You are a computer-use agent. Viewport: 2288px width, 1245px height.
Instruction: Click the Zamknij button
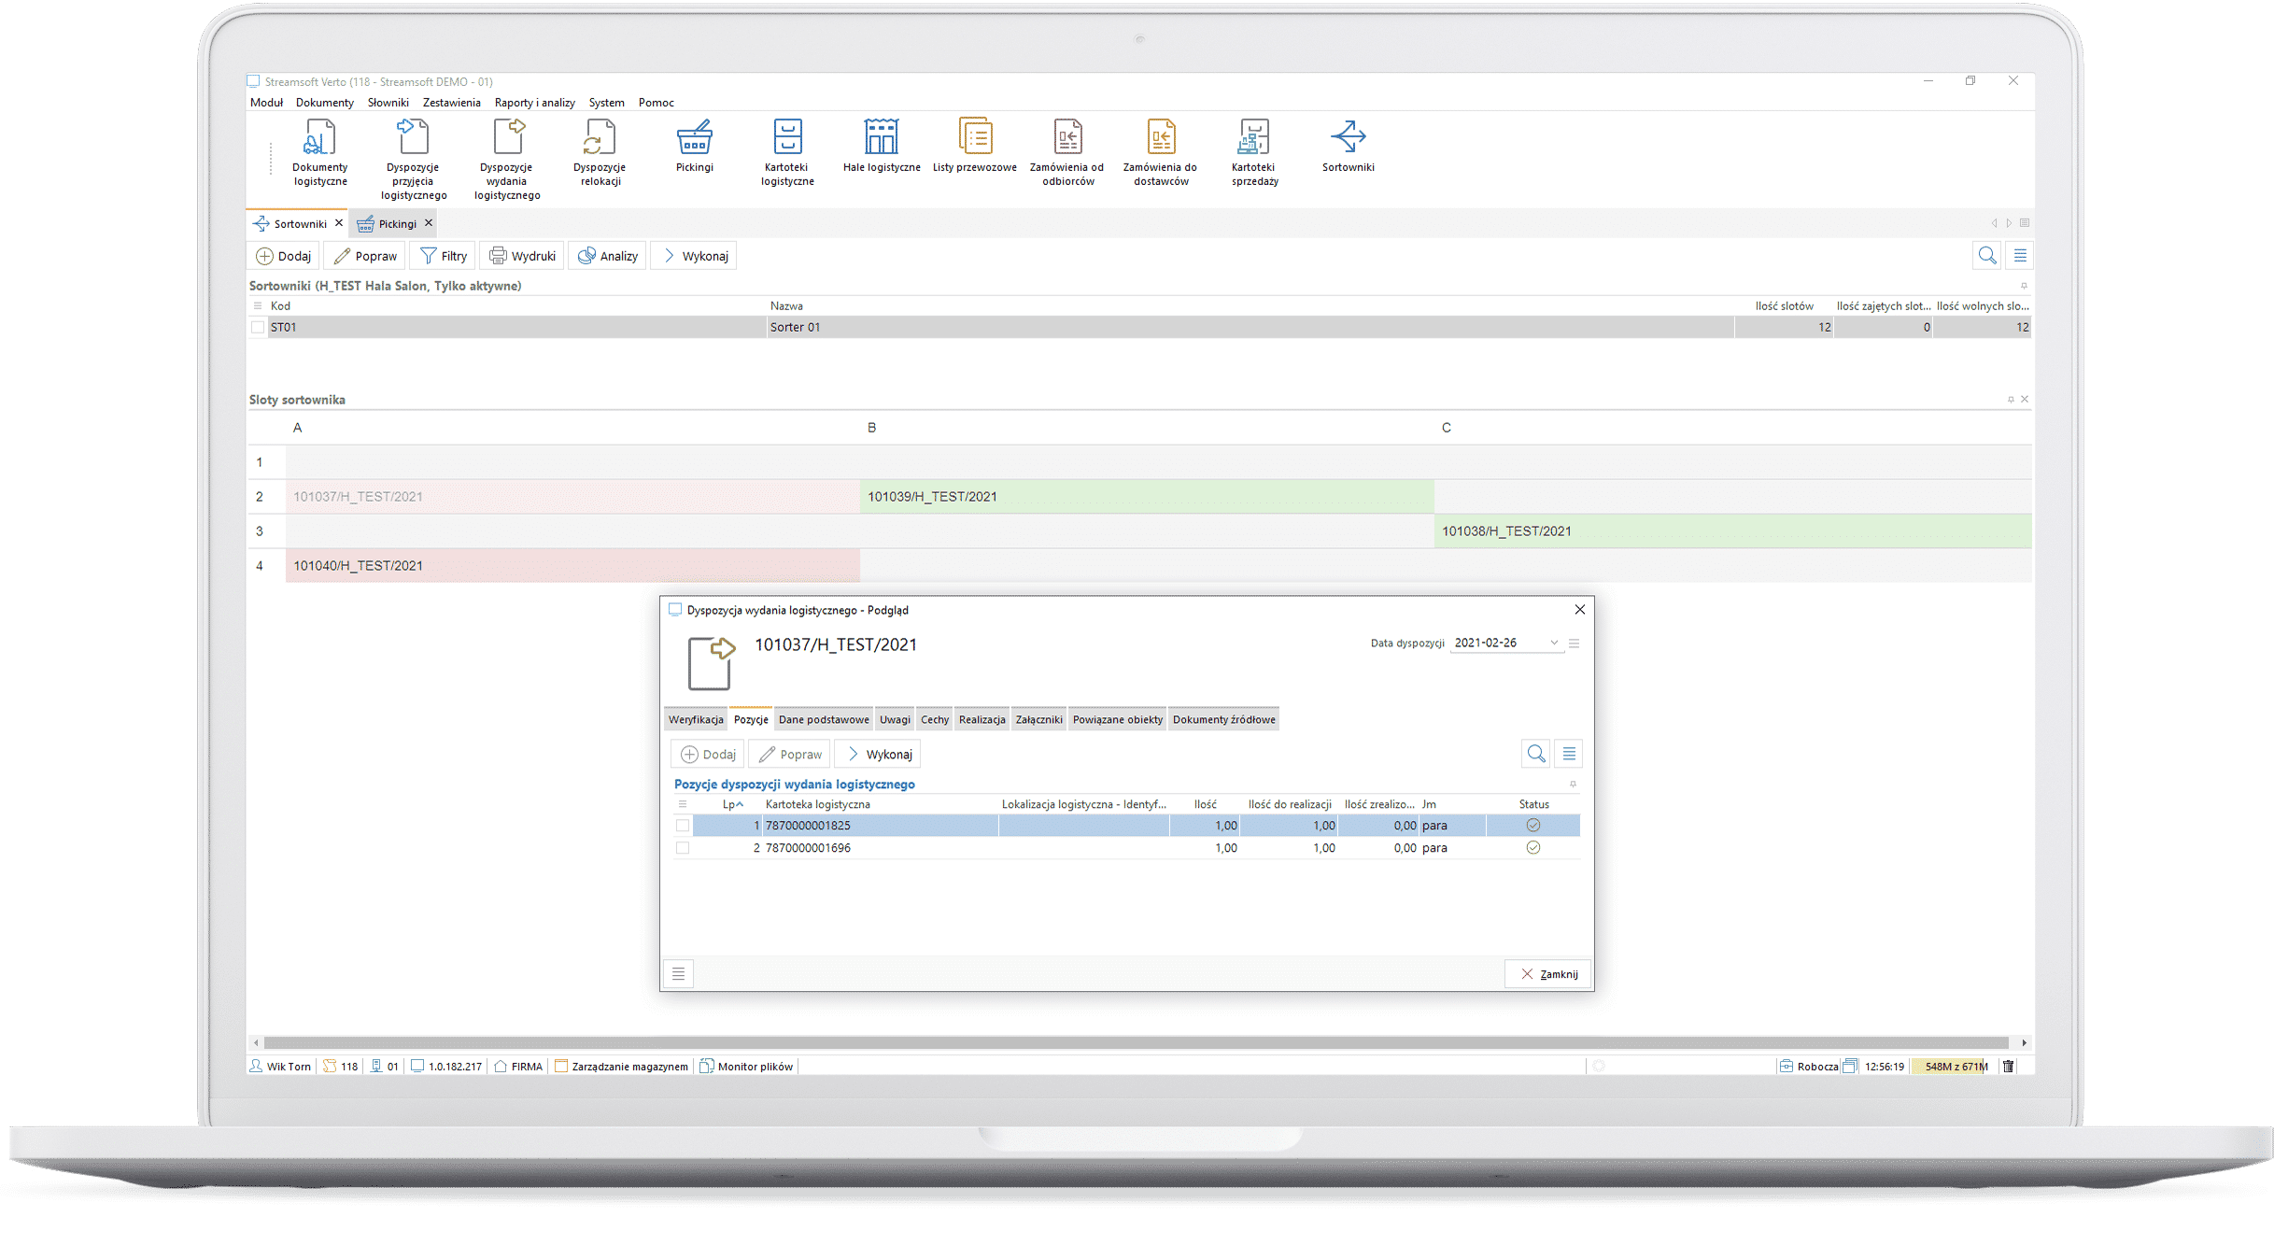(x=1548, y=974)
